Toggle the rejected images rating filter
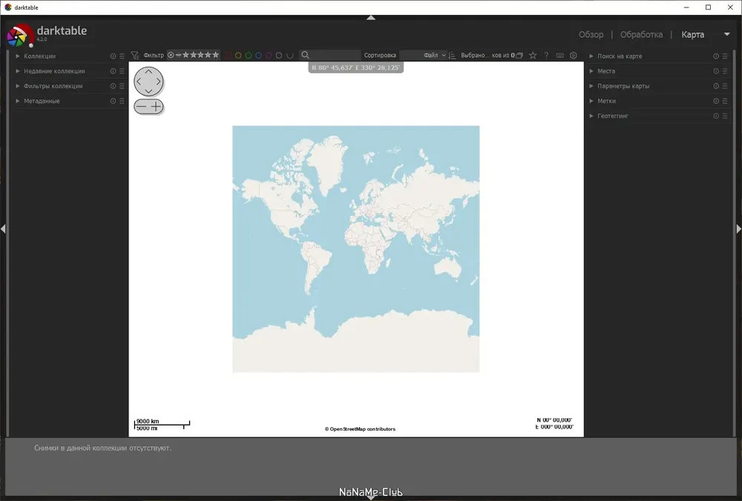742x501 pixels. [171, 55]
